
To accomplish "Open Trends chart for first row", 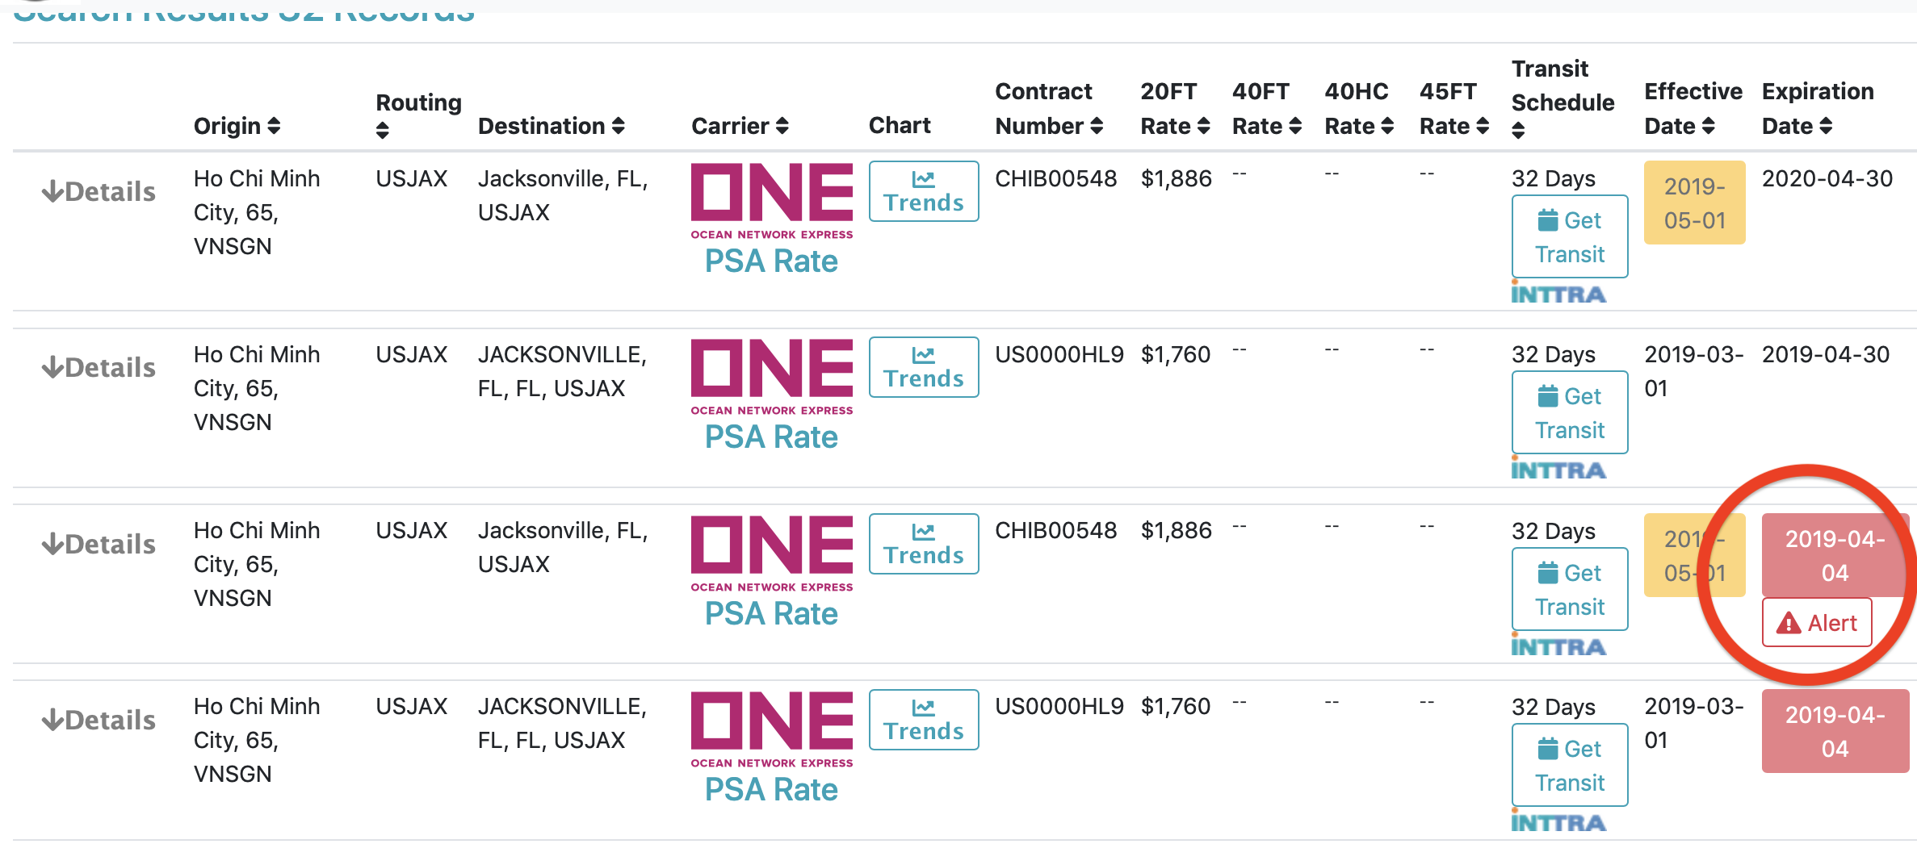I will (923, 191).
